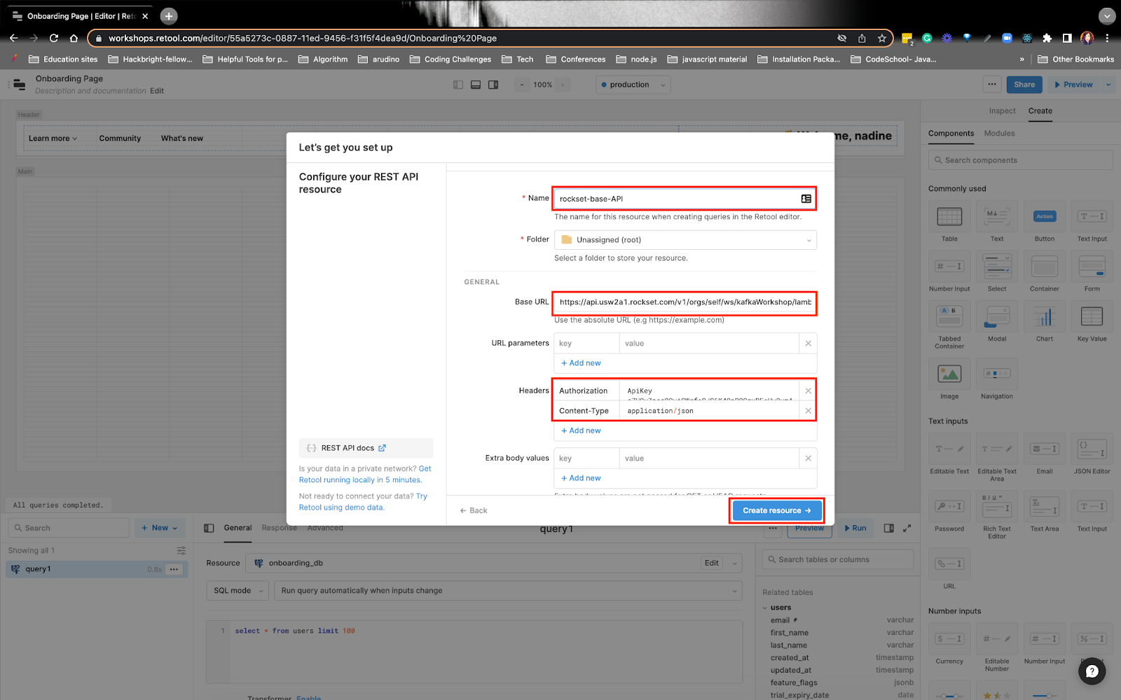Choose the Editable Text Area component

pyautogui.click(x=997, y=449)
